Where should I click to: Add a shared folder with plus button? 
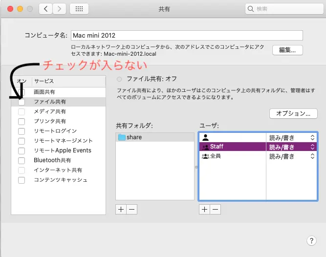tap(121, 209)
